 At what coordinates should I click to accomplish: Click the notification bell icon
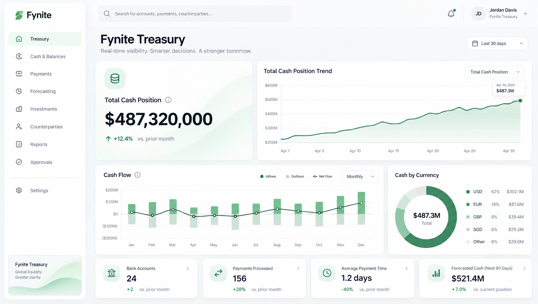451,14
